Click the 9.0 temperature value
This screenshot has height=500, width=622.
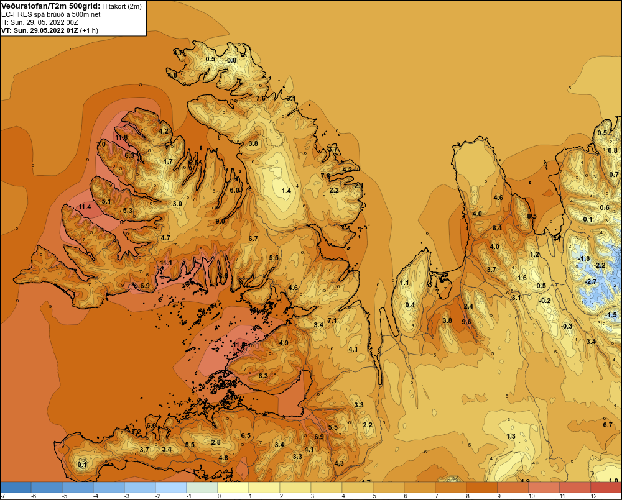click(220, 221)
